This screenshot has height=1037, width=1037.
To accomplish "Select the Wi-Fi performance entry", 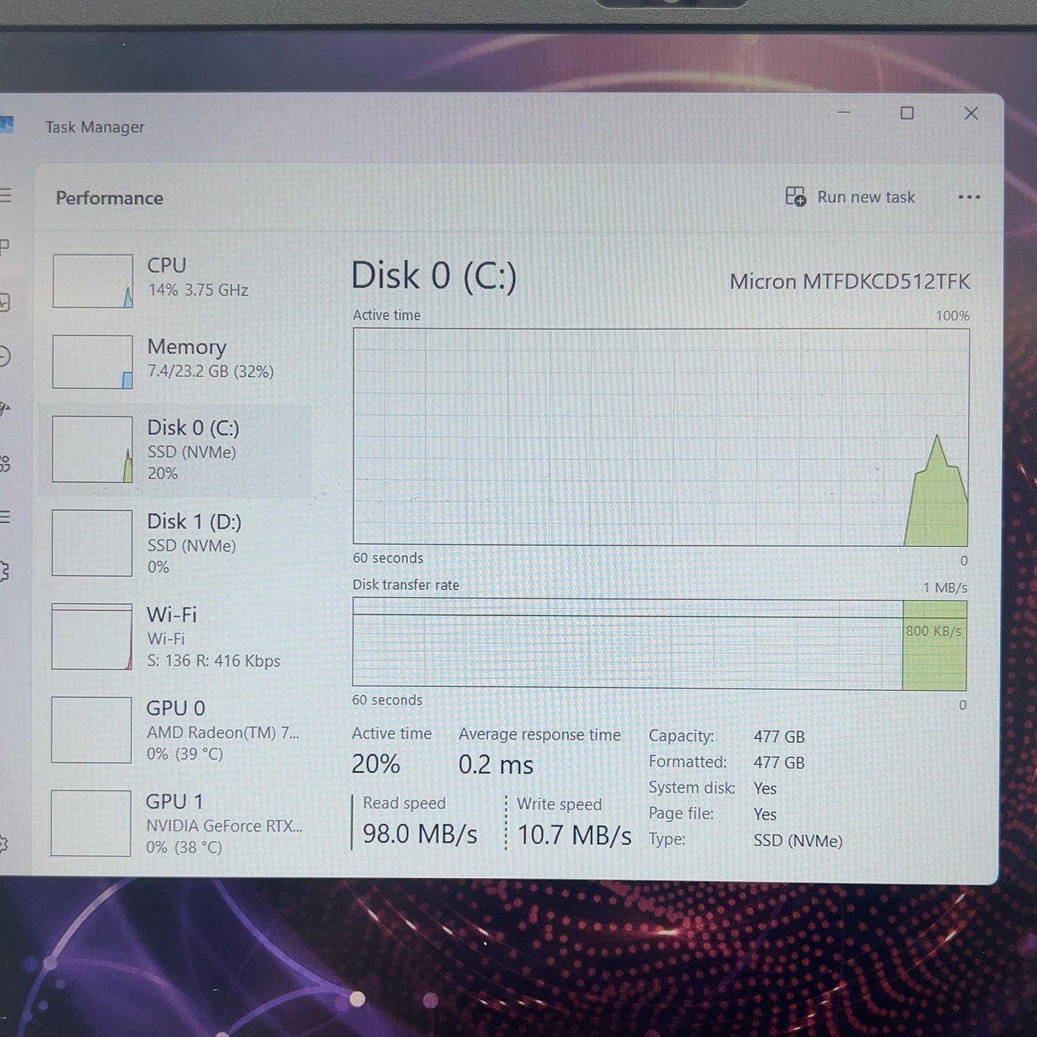I will pyautogui.click(x=176, y=637).
